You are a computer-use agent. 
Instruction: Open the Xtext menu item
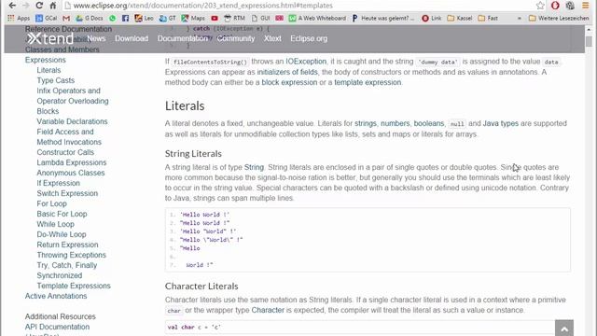272,38
